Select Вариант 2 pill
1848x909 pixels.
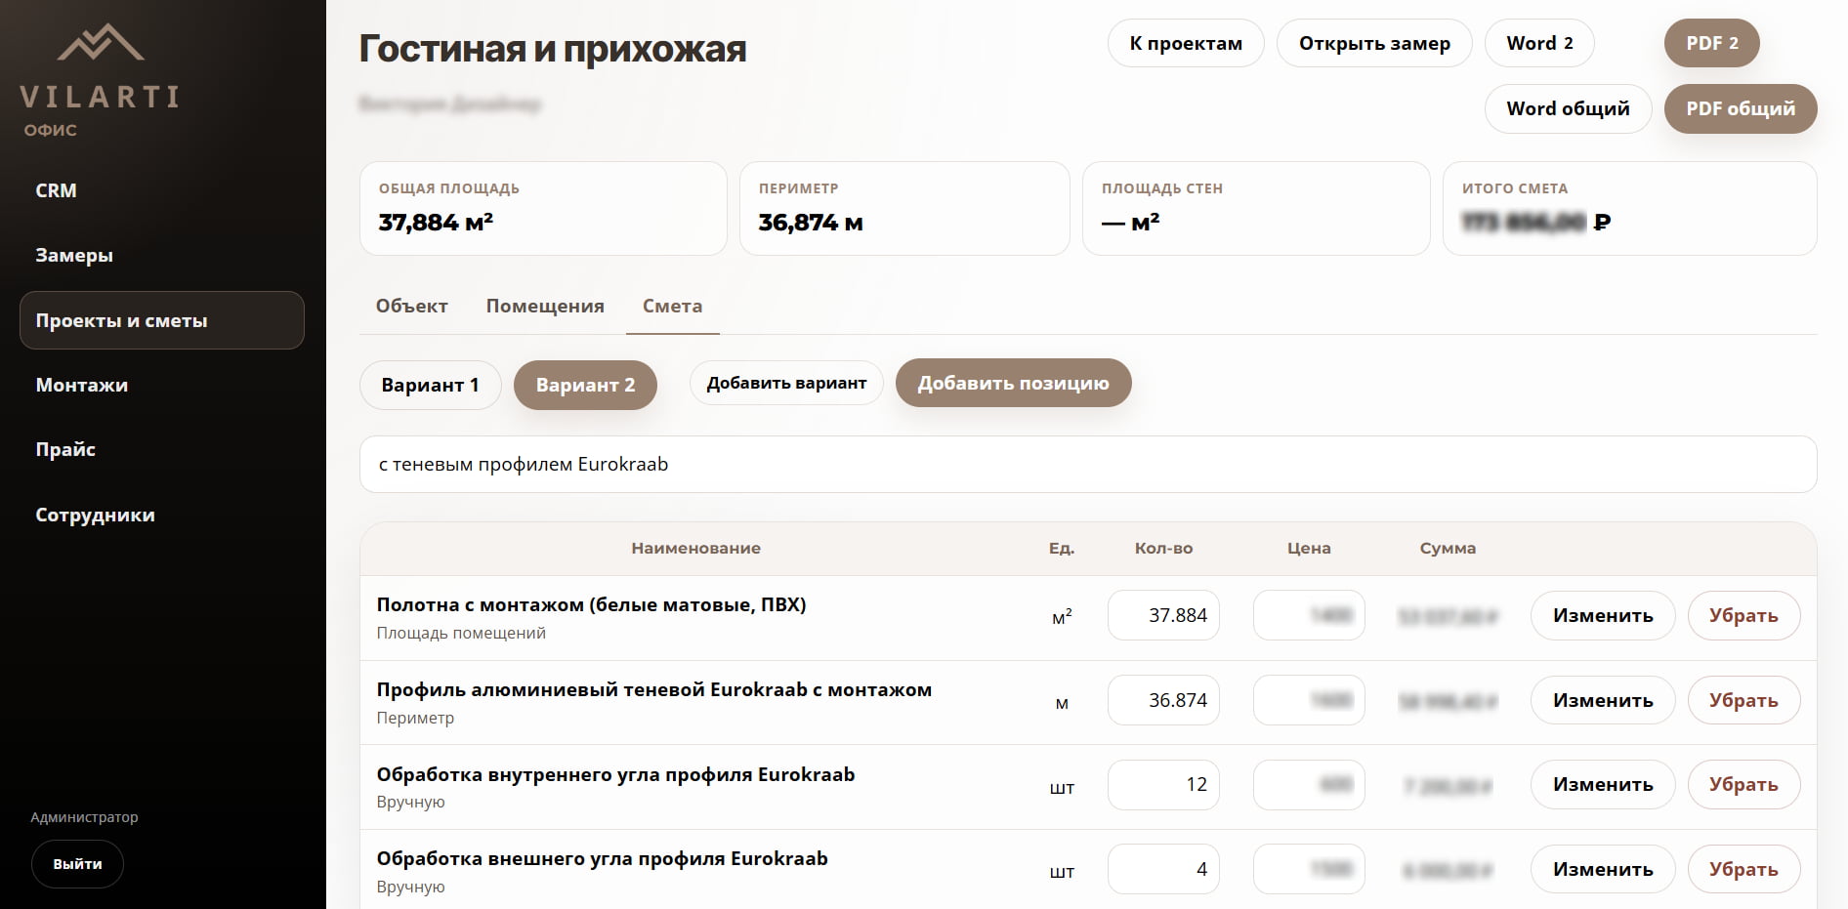[x=585, y=385]
